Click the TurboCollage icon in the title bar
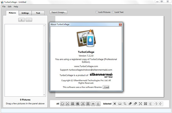This screenshot has height=113, width=172. pos(2,2)
